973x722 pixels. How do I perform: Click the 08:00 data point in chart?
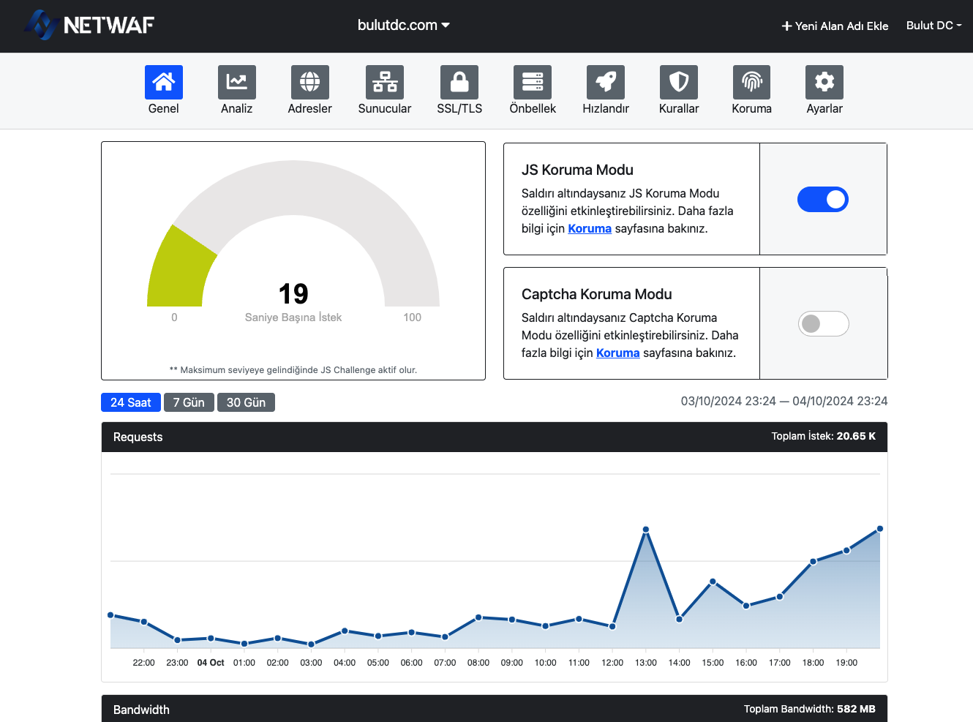click(478, 617)
